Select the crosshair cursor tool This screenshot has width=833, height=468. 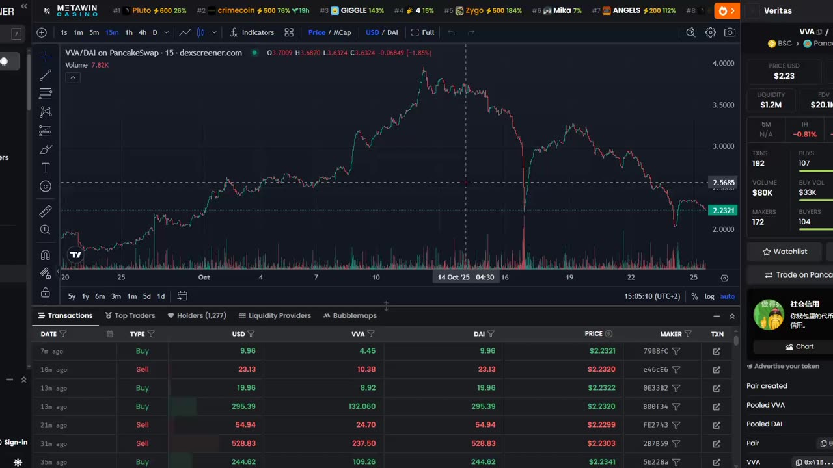[46, 57]
